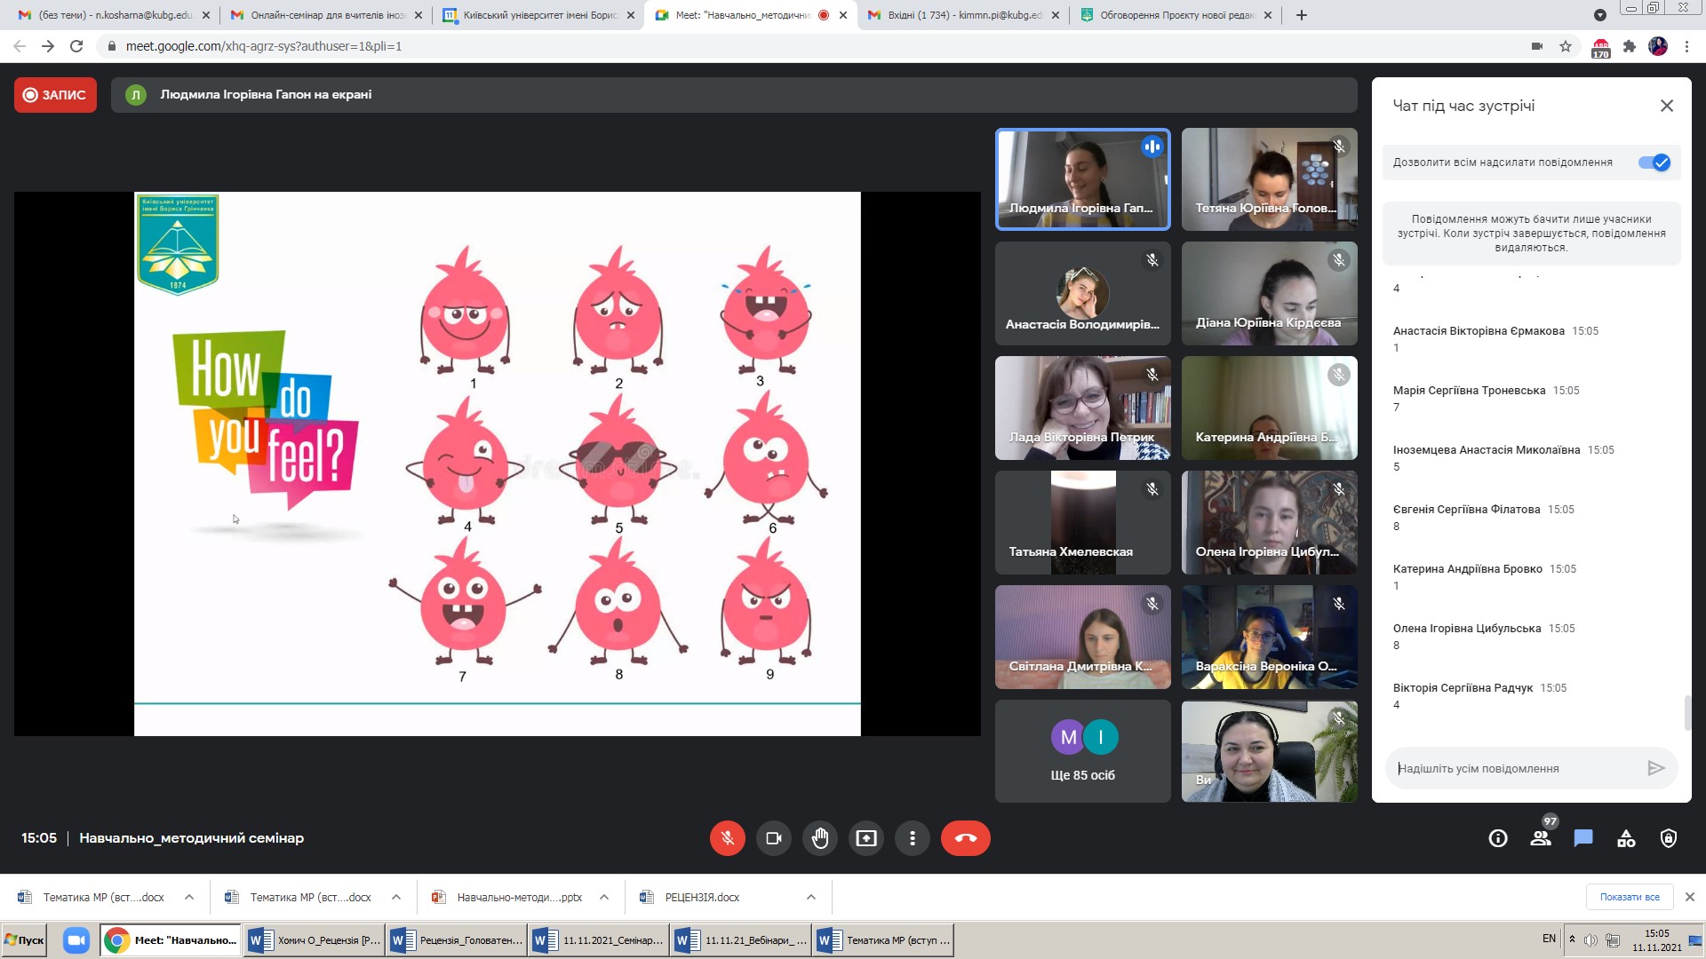Expand options for the Навчально-методи pptx download
The height and width of the screenshot is (959, 1706).
pos(604,898)
